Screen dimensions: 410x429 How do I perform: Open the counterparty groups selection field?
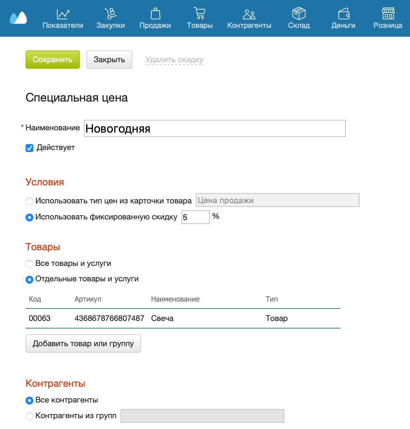click(202, 416)
